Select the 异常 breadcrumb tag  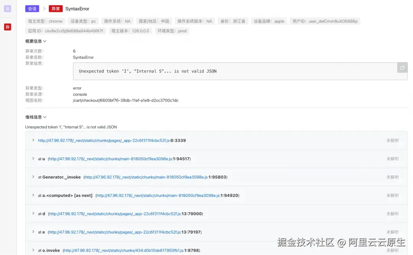(55, 8)
